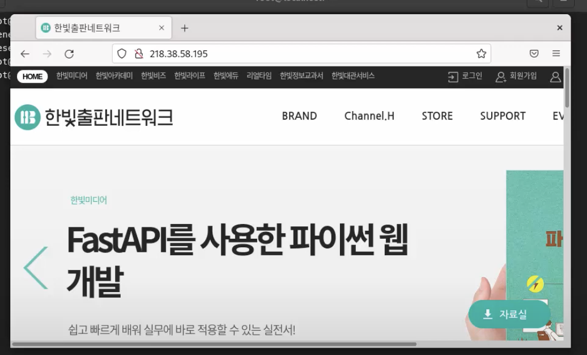Click the login arrow icon beside 로그인
Image resolution: width=587 pixels, height=355 pixels.
coord(453,77)
